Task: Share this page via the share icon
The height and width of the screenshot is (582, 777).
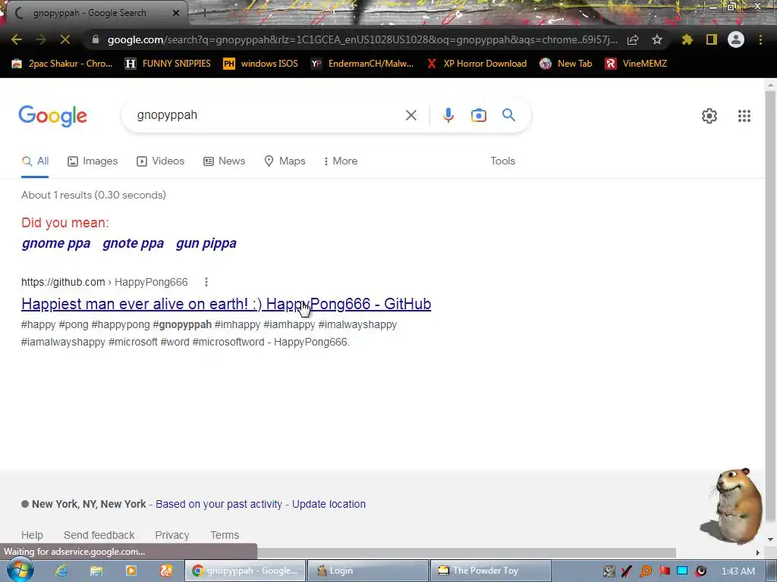Action: point(633,39)
